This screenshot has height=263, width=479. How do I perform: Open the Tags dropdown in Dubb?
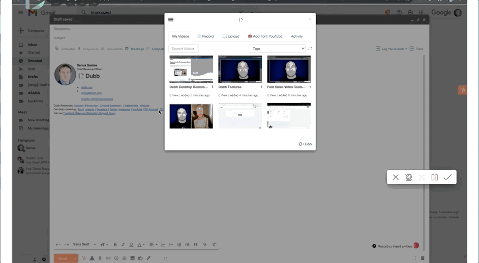click(x=277, y=49)
